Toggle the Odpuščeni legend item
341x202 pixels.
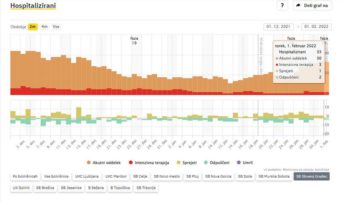tap(217, 163)
